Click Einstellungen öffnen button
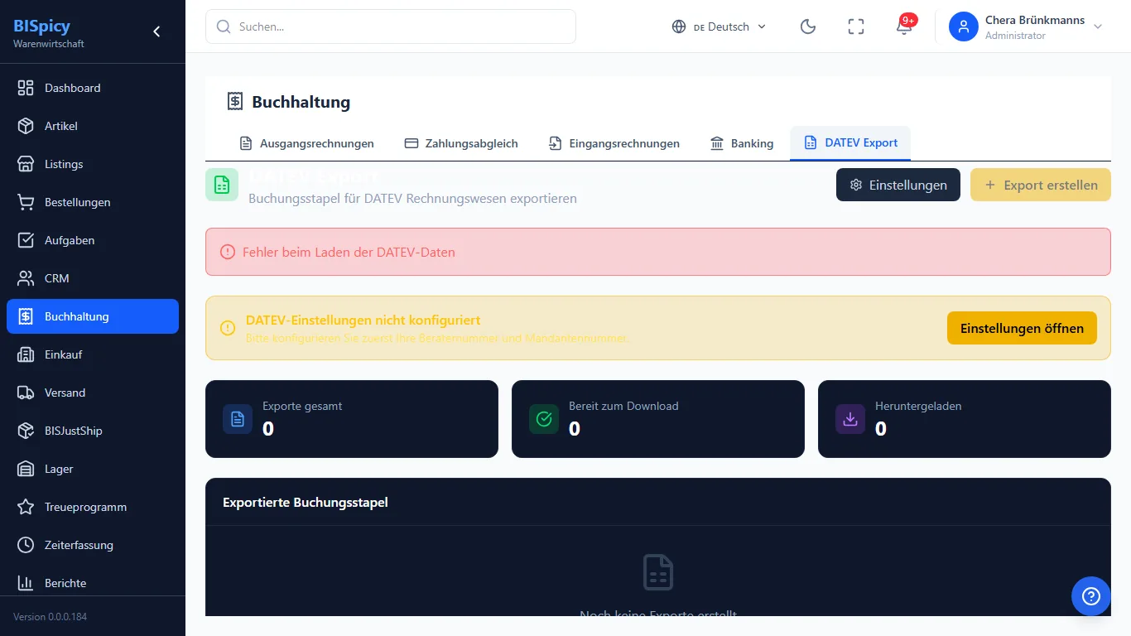Viewport: 1131px width, 636px height. coord(1022,328)
